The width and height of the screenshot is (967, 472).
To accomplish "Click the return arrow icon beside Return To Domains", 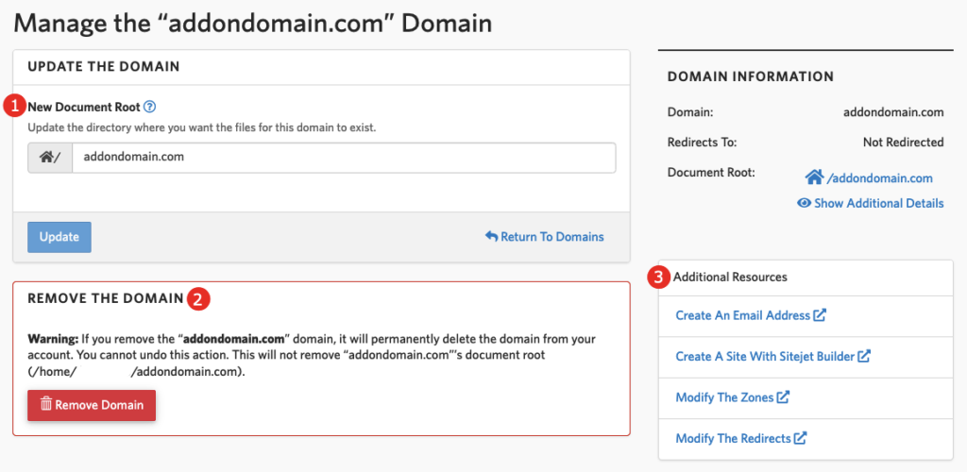I will 491,237.
